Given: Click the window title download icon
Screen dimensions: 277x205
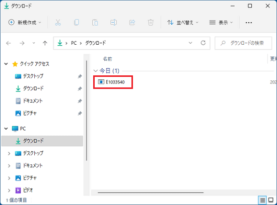Looking at the screenshot, I should (7, 6).
